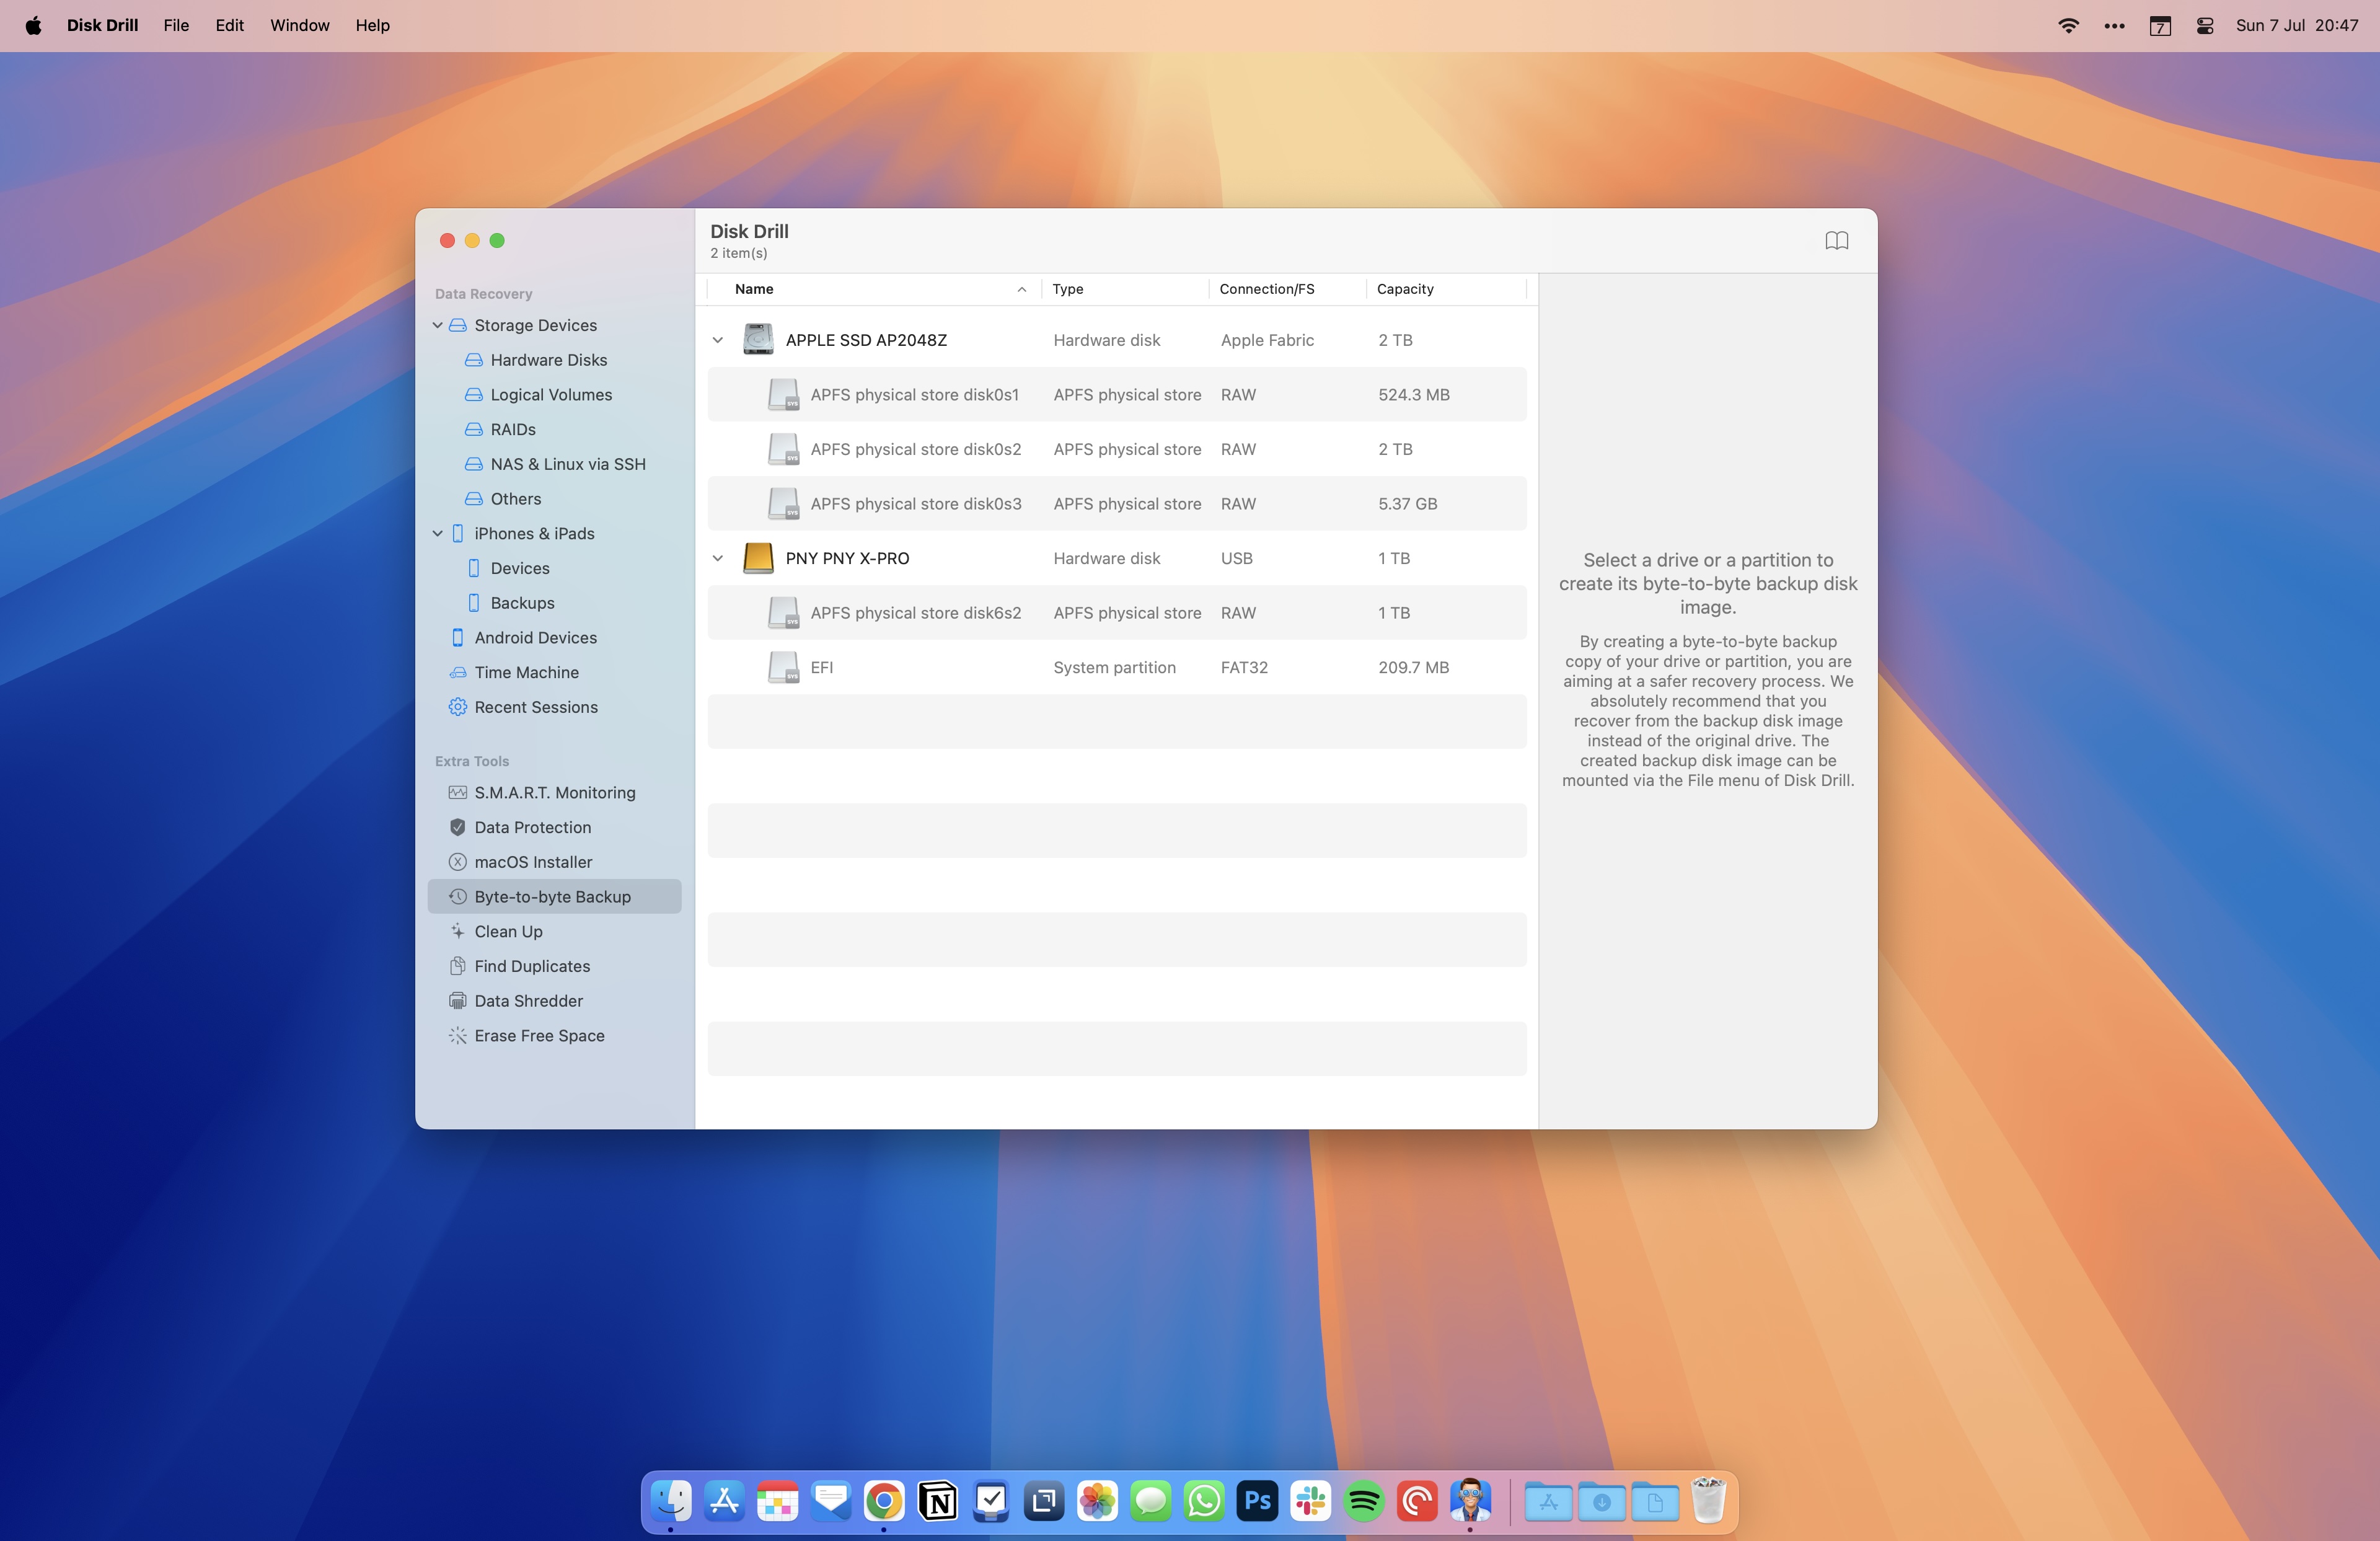Image resolution: width=2380 pixels, height=1541 pixels.
Task: Expand the iPhones & iPads section
Action: click(437, 532)
